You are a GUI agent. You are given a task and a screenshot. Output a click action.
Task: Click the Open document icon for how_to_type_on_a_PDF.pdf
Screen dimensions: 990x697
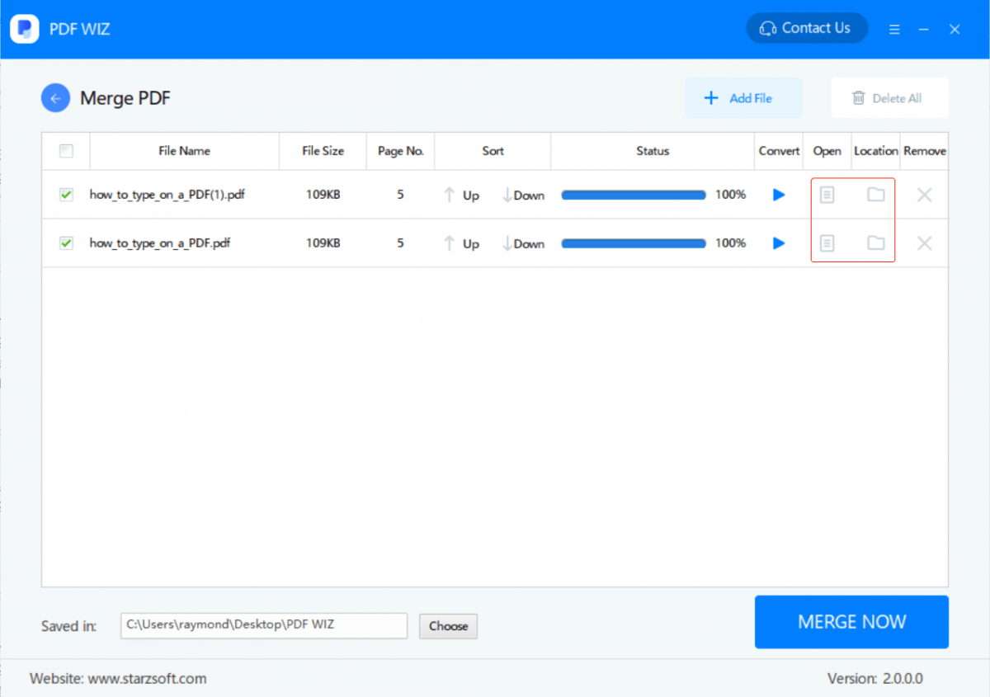(827, 243)
